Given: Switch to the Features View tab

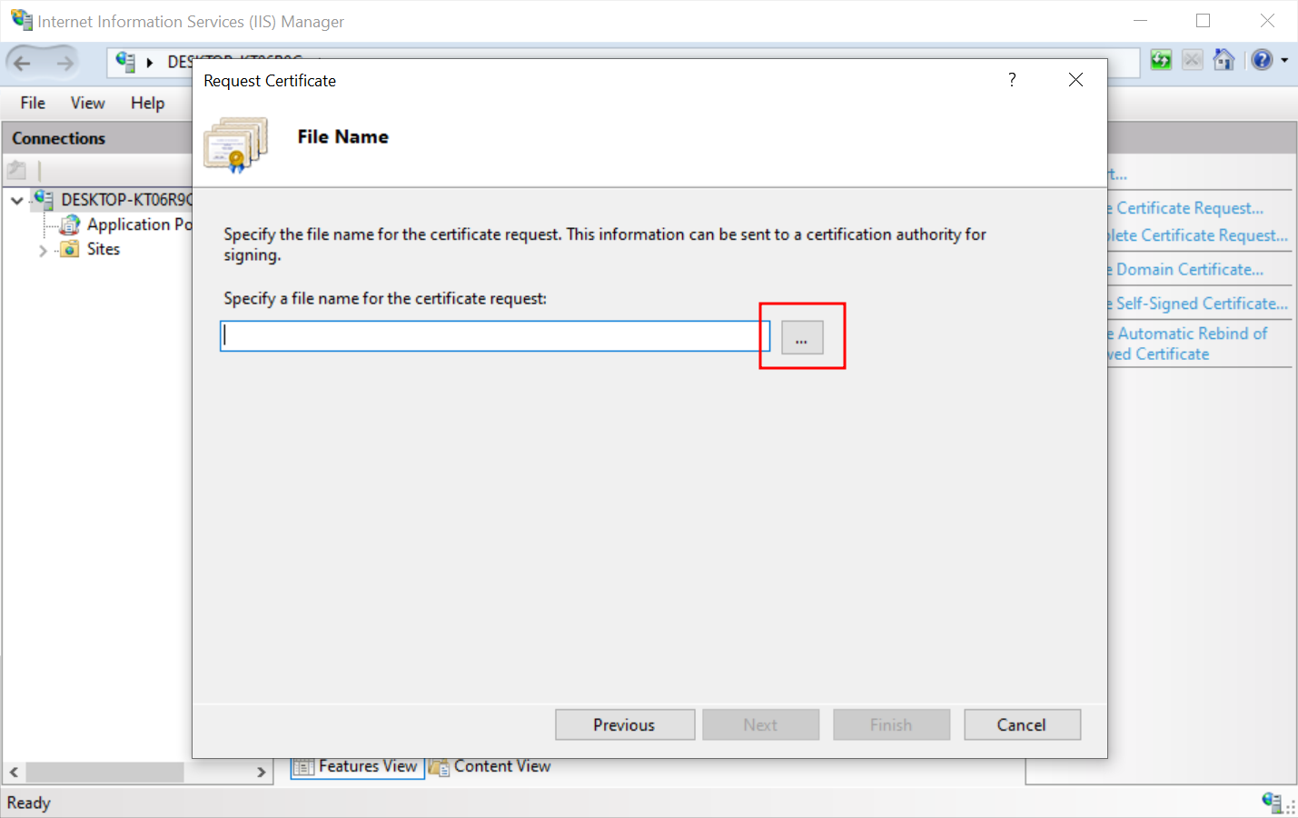Looking at the screenshot, I should pos(358,766).
